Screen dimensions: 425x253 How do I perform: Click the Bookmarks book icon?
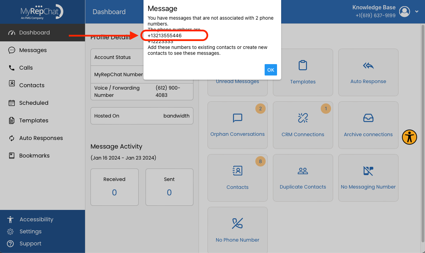click(x=12, y=155)
